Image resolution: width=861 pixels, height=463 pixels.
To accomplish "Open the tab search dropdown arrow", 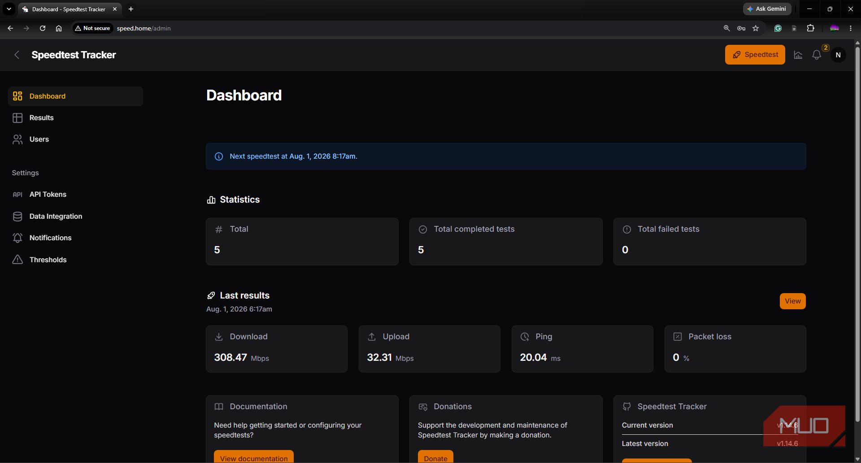I will [9, 9].
